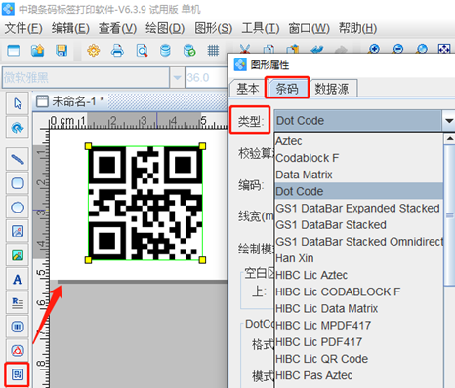
Task: Switch to the 数据源 tab
Action: coord(332,89)
